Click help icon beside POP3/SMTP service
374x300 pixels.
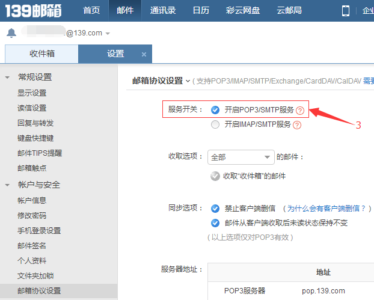tap(299, 111)
